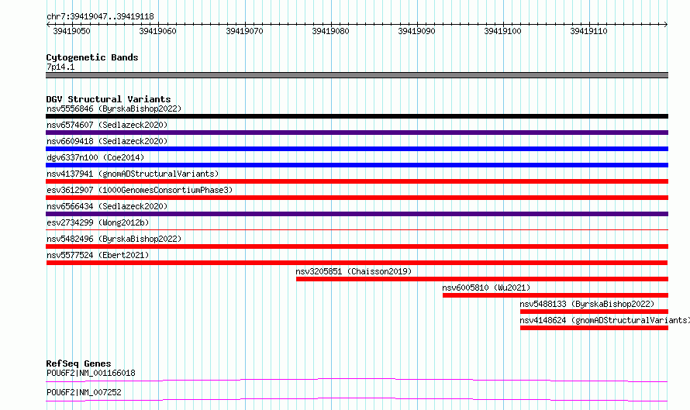Open nsv5482496 (ByrskaBishop2022) label
Screen dimensions: 690x410
pos(114,239)
